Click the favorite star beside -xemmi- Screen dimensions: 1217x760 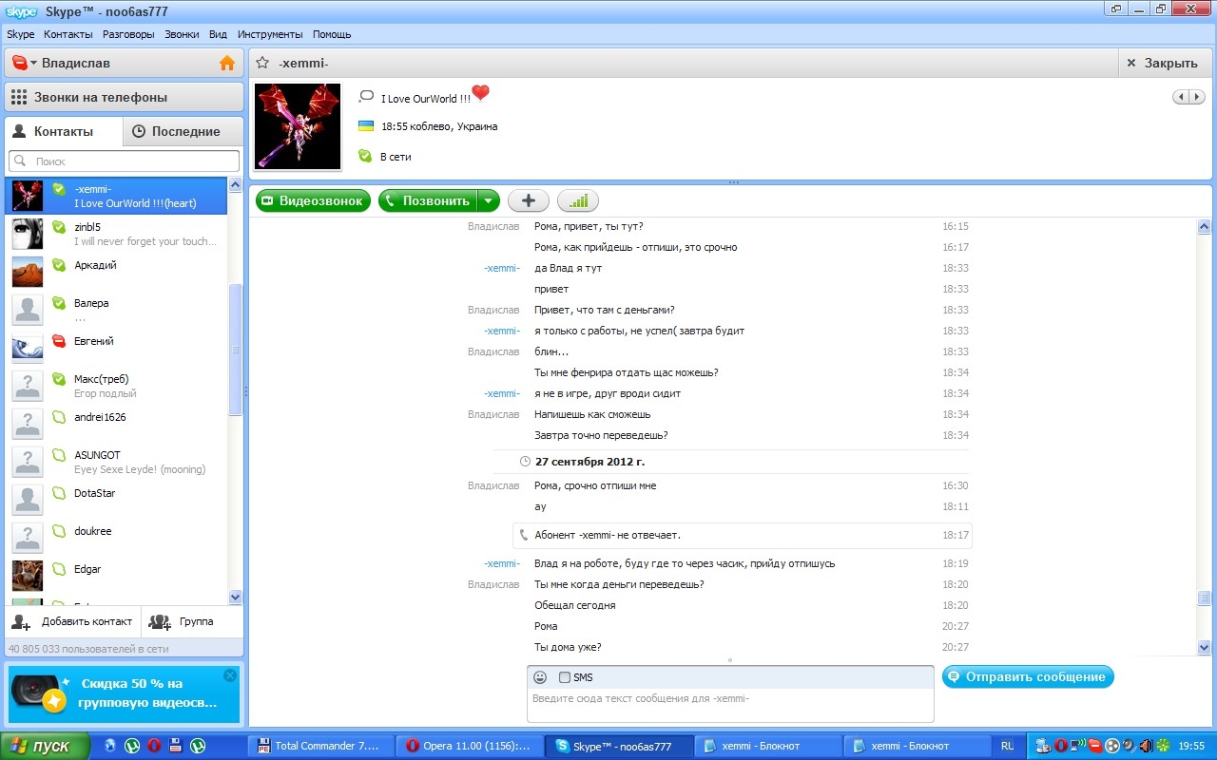pyautogui.click(x=262, y=63)
